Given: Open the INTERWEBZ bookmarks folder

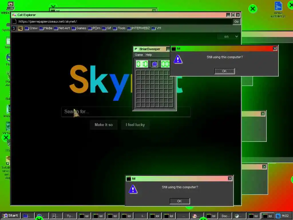Looking at the screenshot, I should (x=138, y=28).
